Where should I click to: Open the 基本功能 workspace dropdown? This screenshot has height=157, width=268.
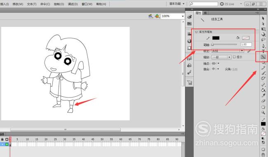coord(177,4)
